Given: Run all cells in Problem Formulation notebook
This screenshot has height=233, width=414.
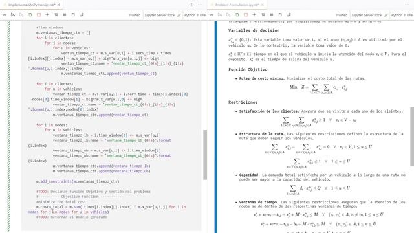Looking at the screenshot, I should coord(212,15).
